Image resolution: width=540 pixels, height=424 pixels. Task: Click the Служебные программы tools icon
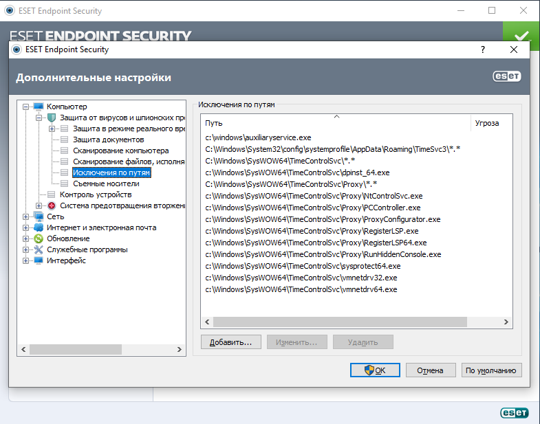pos(39,249)
